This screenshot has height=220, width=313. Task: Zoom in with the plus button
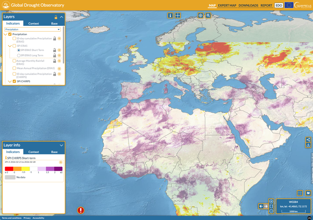[x=271, y=201]
